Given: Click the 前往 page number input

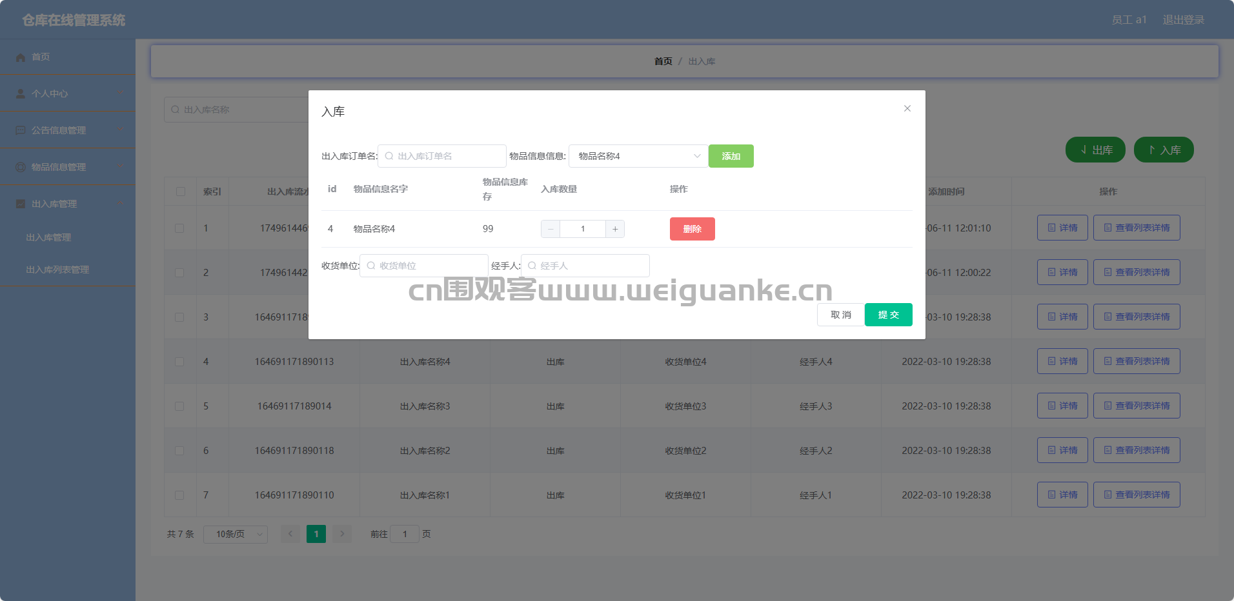Looking at the screenshot, I should [405, 534].
